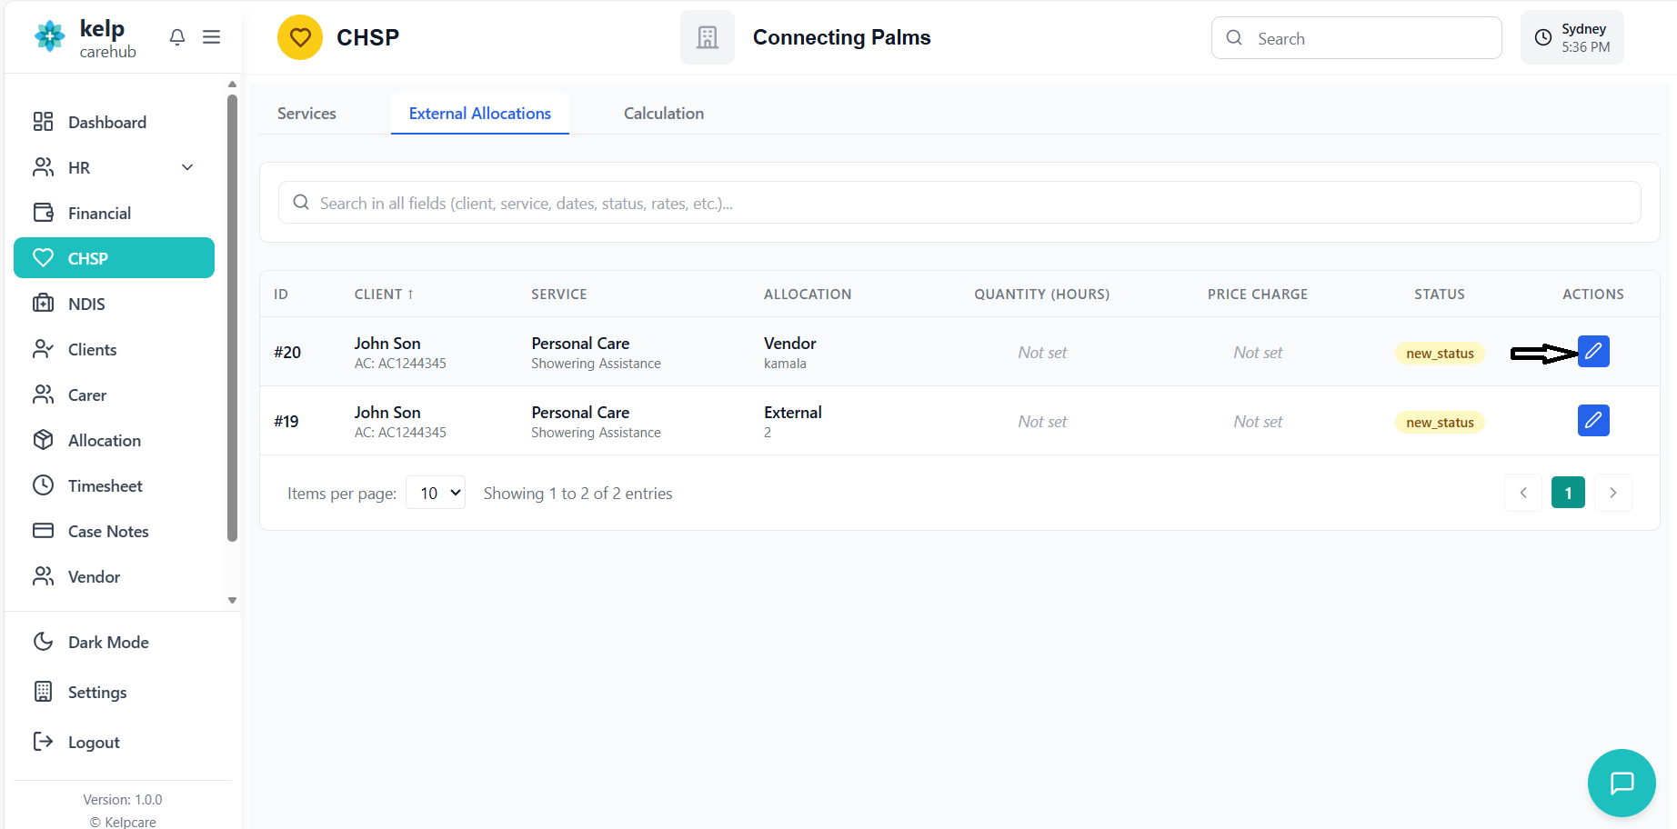
Task: Edit allocation #20 with pencil icon
Action: coord(1592,352)
